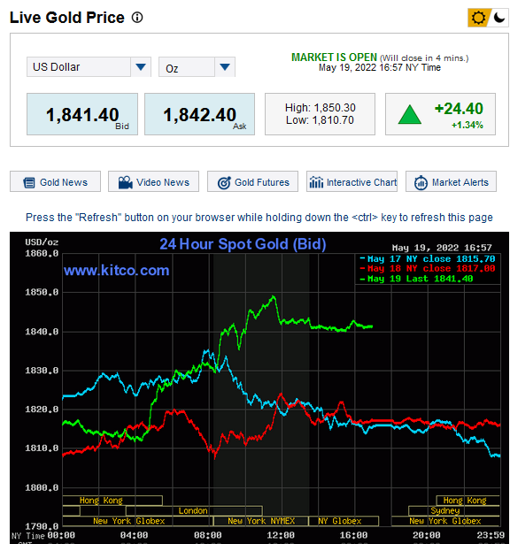The image size is (510, 544).
Task: Open the US Dollar currency dropdown
Action: coord(89,67)
